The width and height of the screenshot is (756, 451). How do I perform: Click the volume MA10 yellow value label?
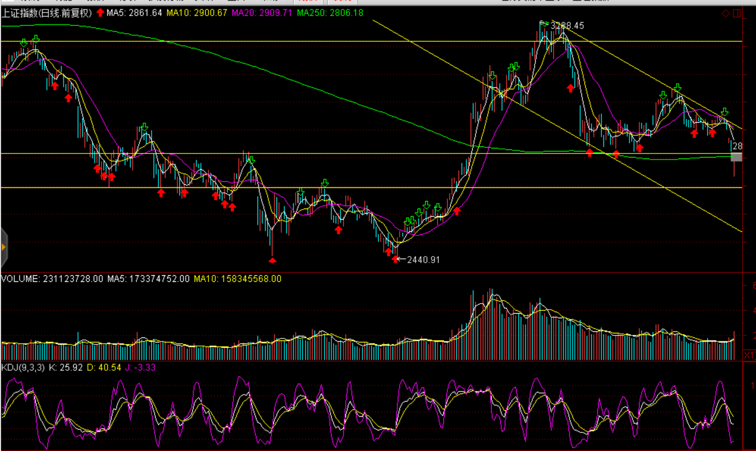coord(237,279)
